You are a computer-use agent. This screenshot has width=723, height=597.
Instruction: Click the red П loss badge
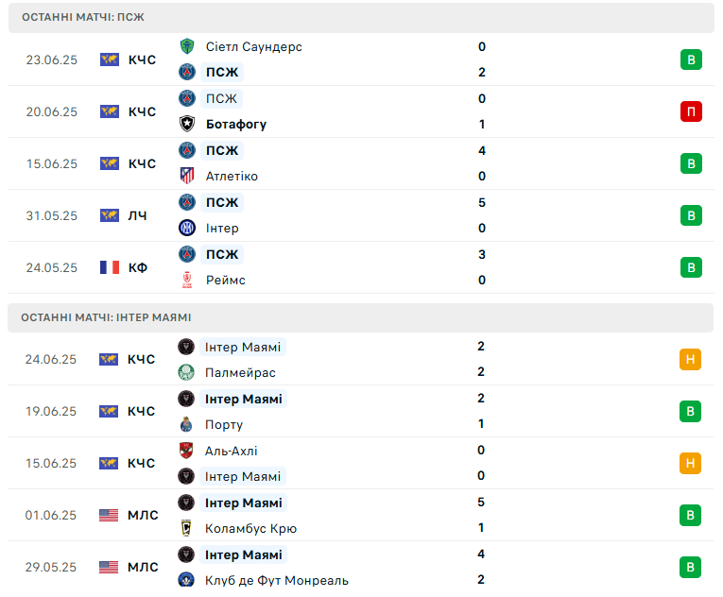691,111
